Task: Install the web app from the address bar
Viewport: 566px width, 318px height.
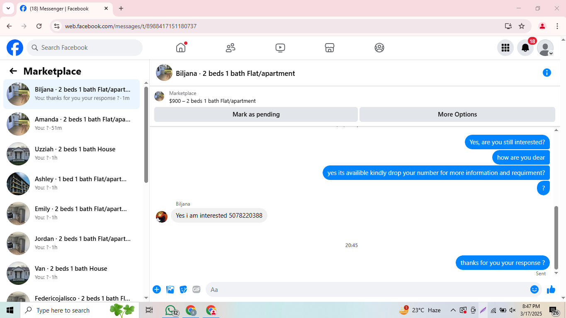Action: (x=508, y=26)
